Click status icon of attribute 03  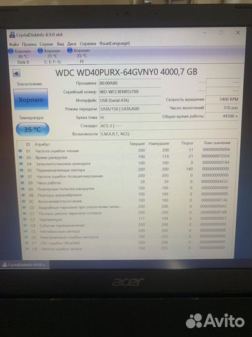(x=21, y=157)
